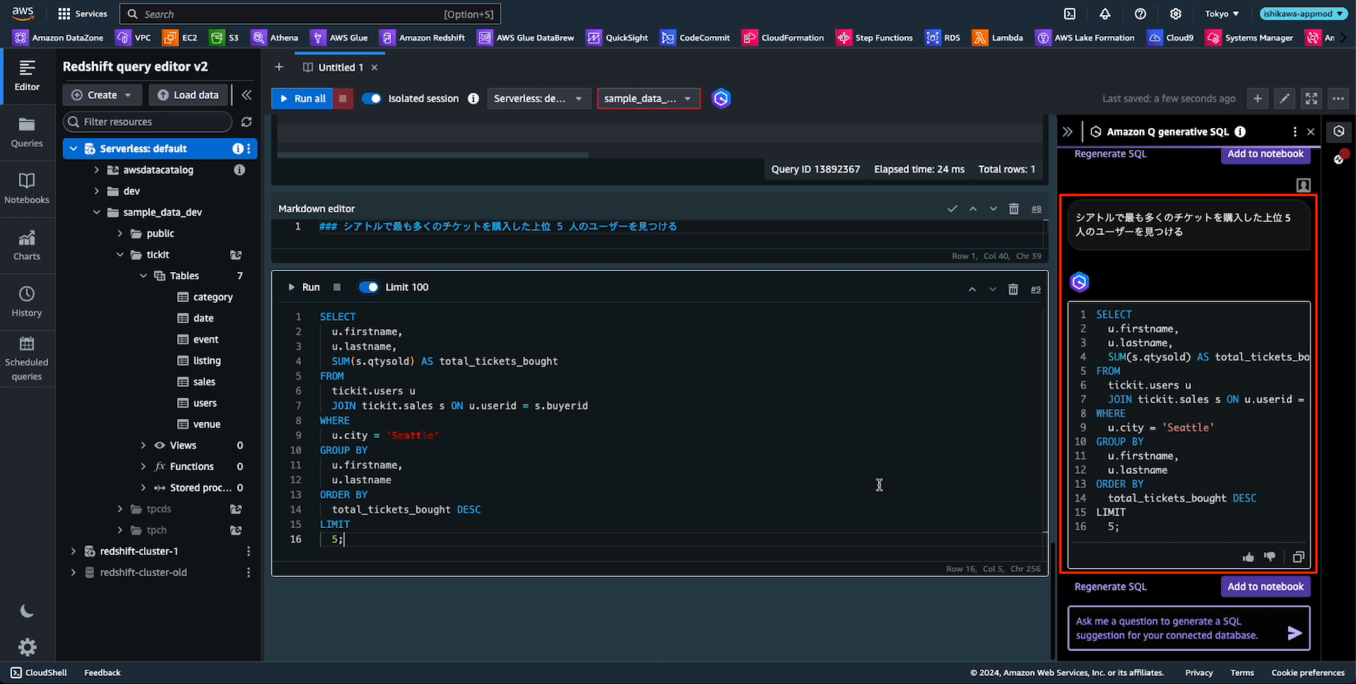Viewport: 1356px width, 684px height.
Task: Enter full screen mode for notebook
Action: tap(1311, 99)
